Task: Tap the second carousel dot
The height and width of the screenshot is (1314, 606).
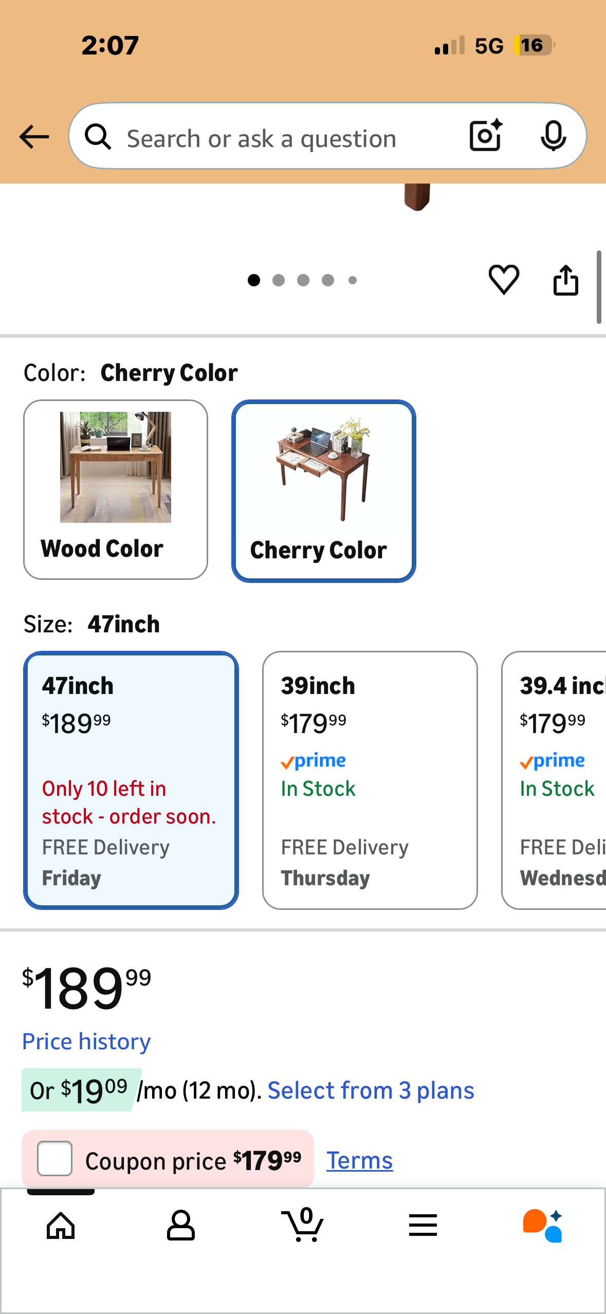Action: [279, 280]
